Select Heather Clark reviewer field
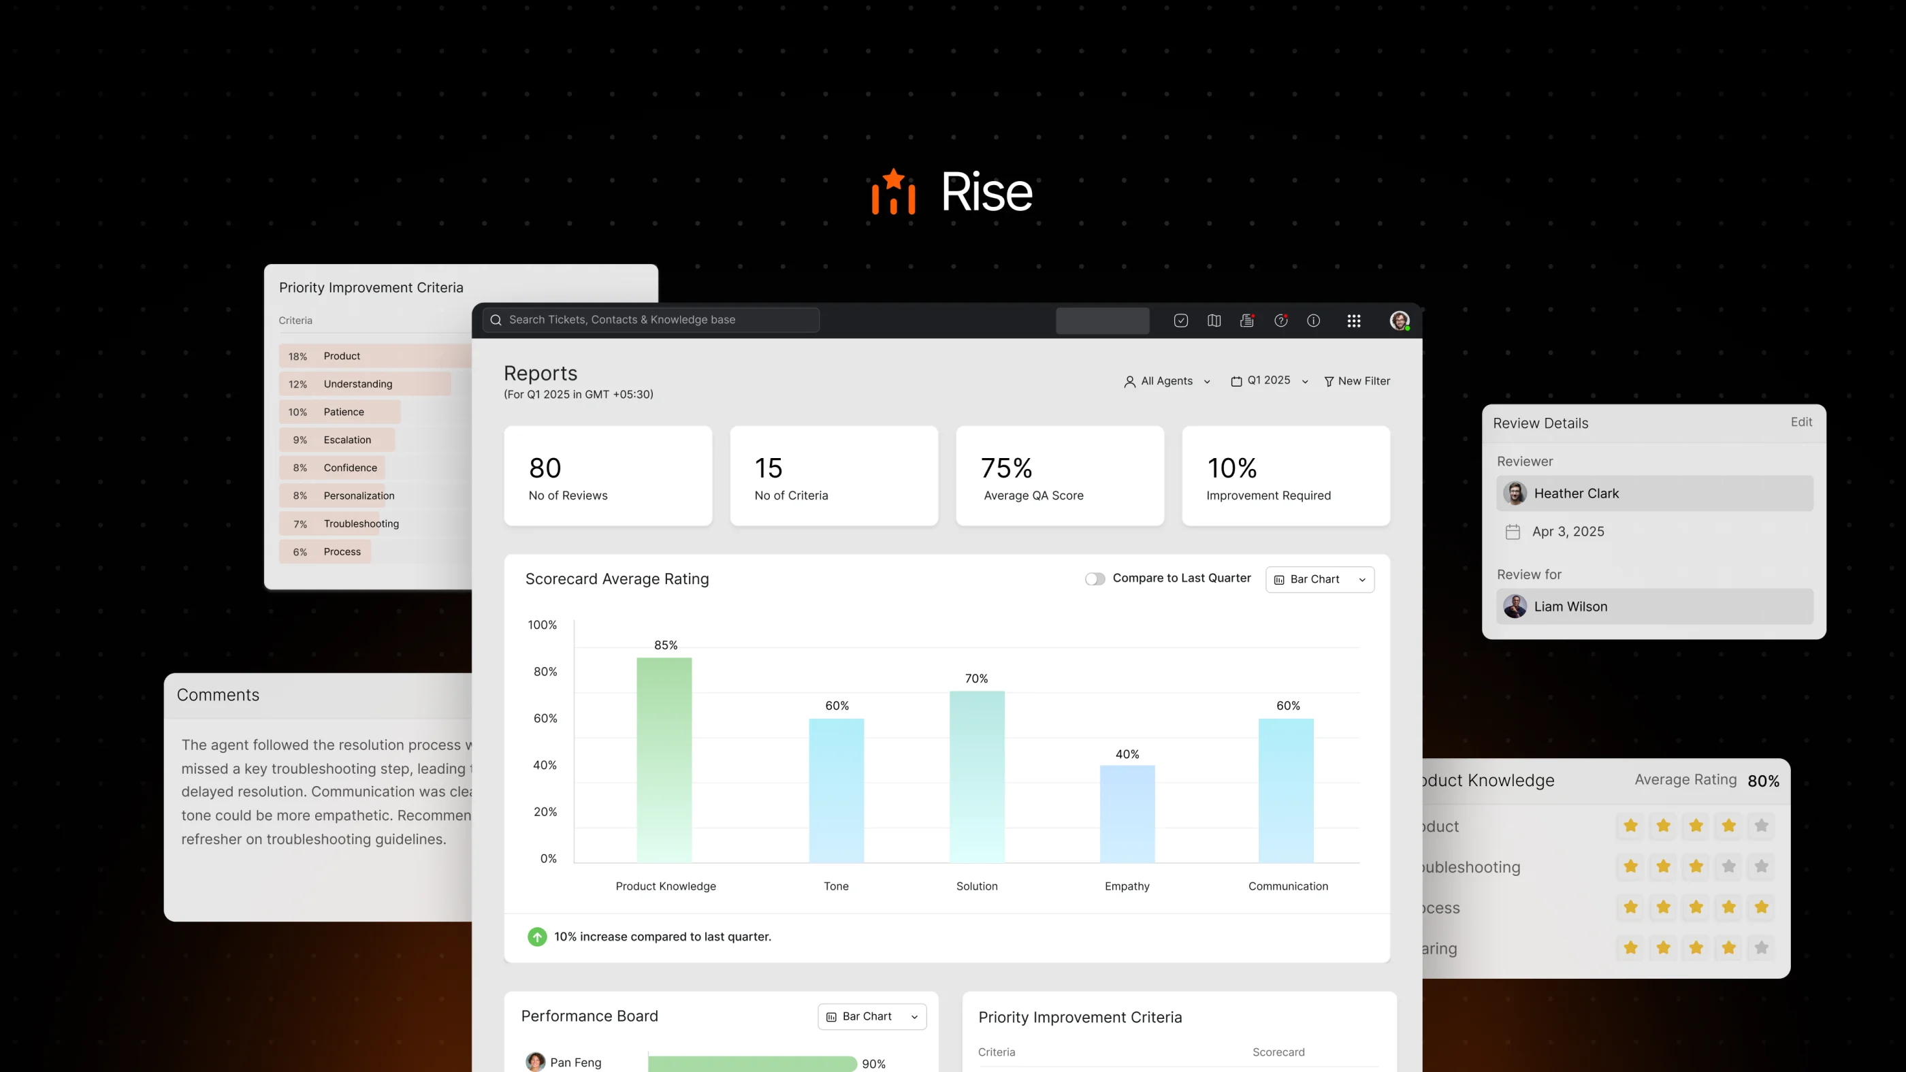 [1654, 493]
